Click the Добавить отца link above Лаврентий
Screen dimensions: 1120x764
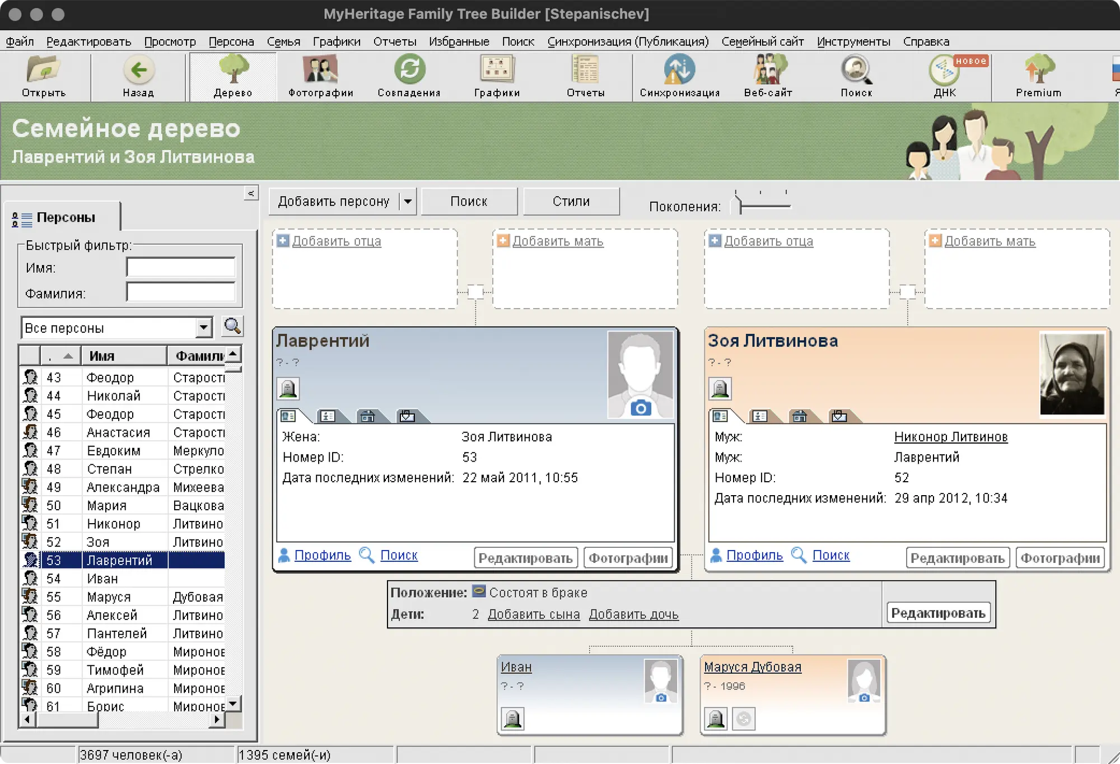coord(337,241)
